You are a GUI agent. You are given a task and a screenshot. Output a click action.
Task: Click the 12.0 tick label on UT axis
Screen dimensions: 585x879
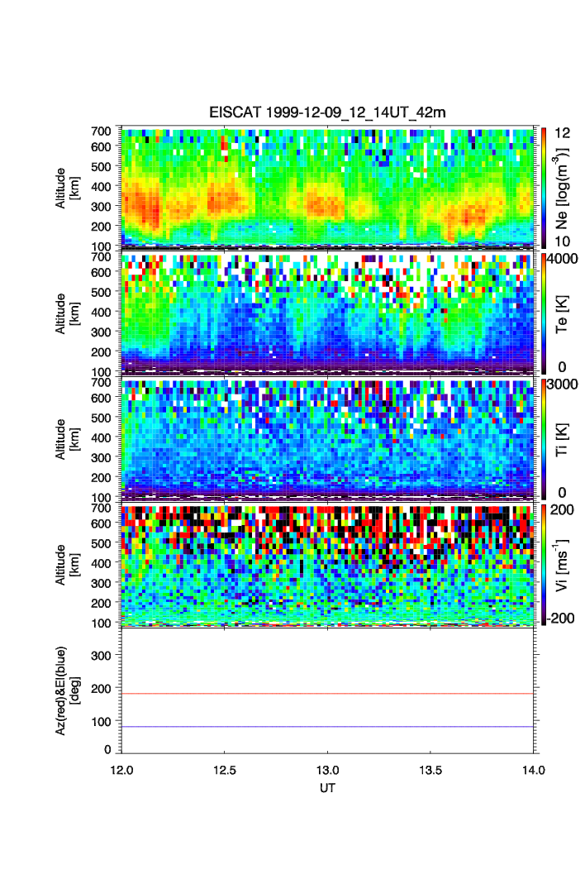click(122, 769)
